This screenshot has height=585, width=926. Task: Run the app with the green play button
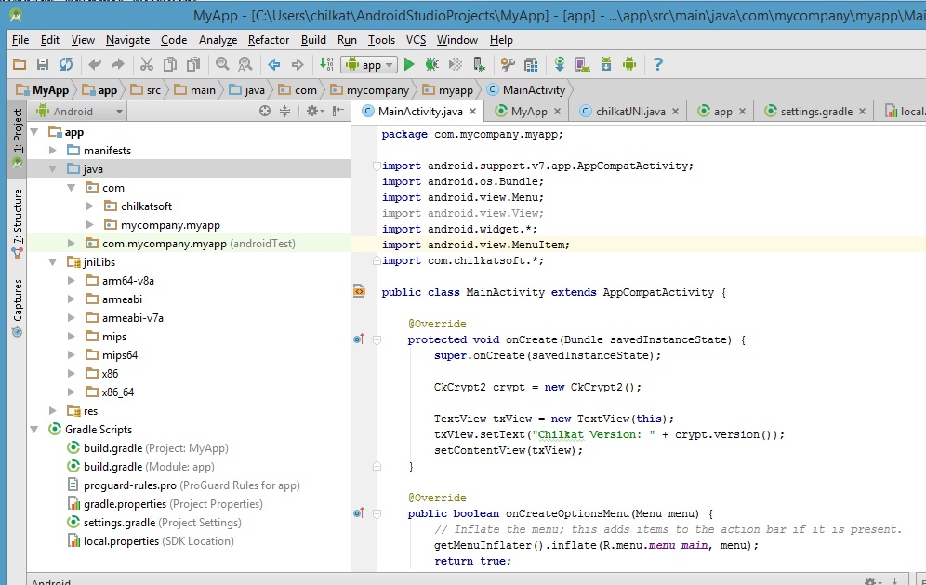point(409,64)
